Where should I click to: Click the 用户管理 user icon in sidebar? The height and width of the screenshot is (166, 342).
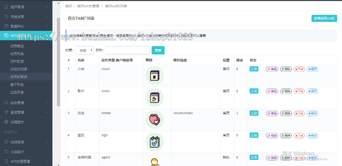click(x=6, y=7)
